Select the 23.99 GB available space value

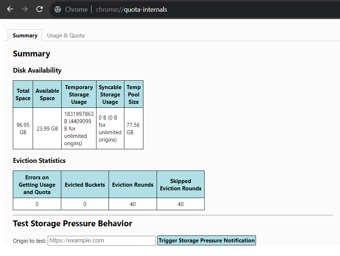pyautogui.click(x=47, y=128)
